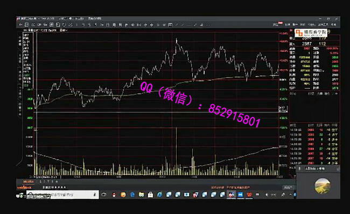
Task: Click the refresh circle icon in the toolbar
Action: (64, 25)
